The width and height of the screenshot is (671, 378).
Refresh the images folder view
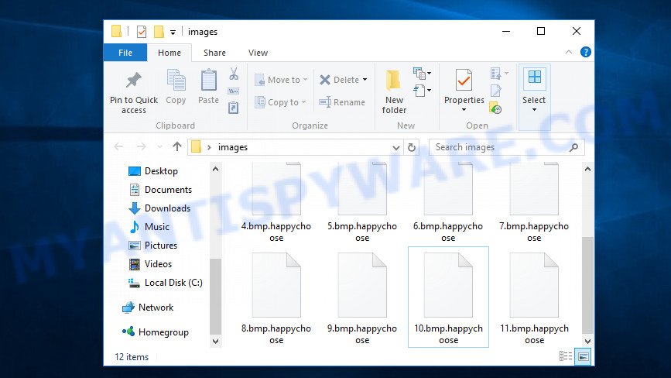click(x=412, y=147)
